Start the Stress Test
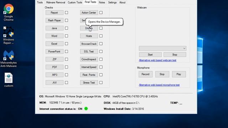228x128 pixels. tap(89, 82)
